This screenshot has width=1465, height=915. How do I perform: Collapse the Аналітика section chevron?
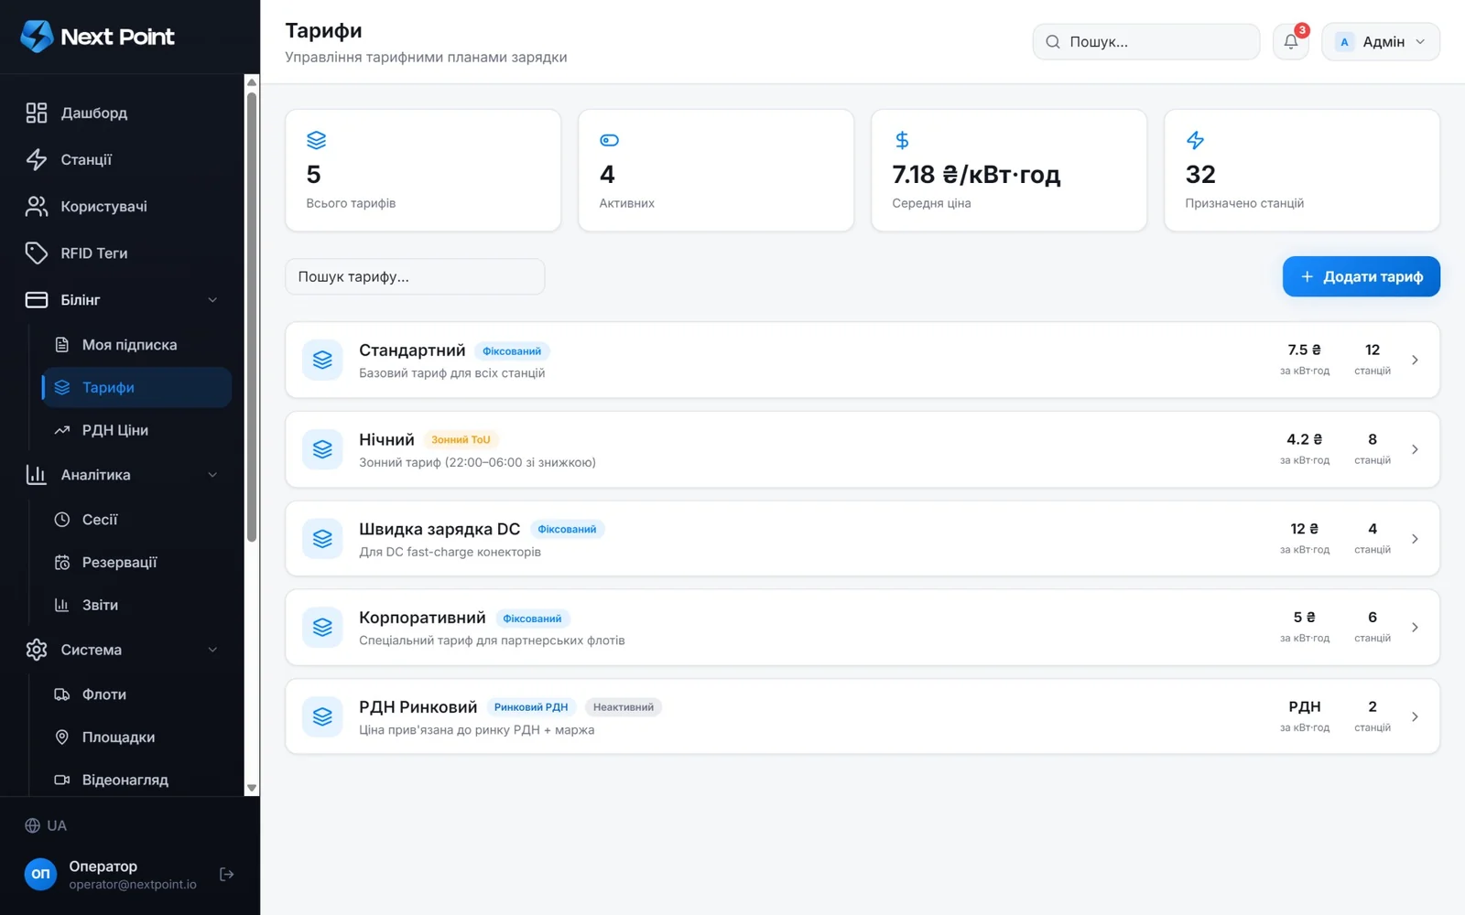(x=212, y=474)
